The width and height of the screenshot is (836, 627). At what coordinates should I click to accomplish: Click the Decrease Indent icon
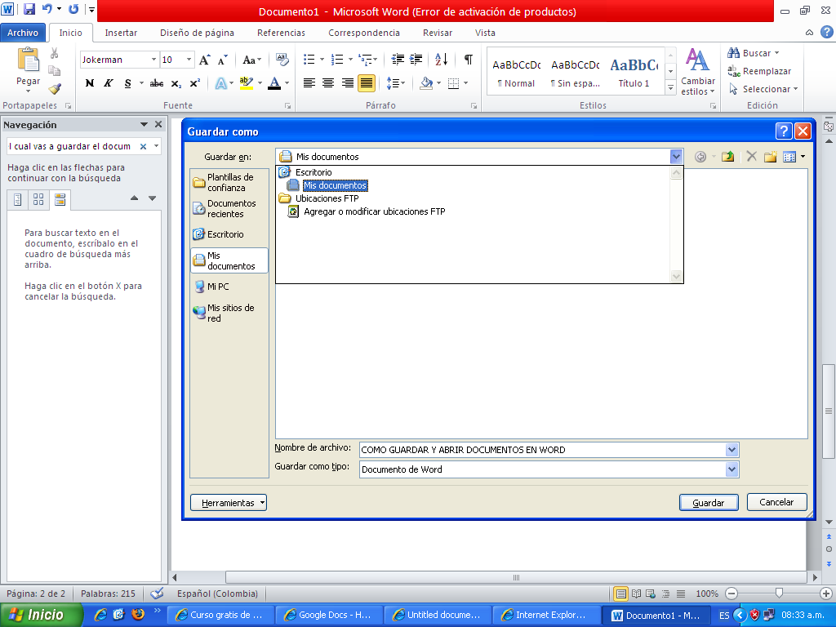point(398,59)
